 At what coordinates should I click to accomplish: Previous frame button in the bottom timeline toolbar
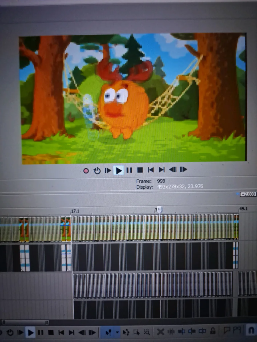tap(82, 332)
